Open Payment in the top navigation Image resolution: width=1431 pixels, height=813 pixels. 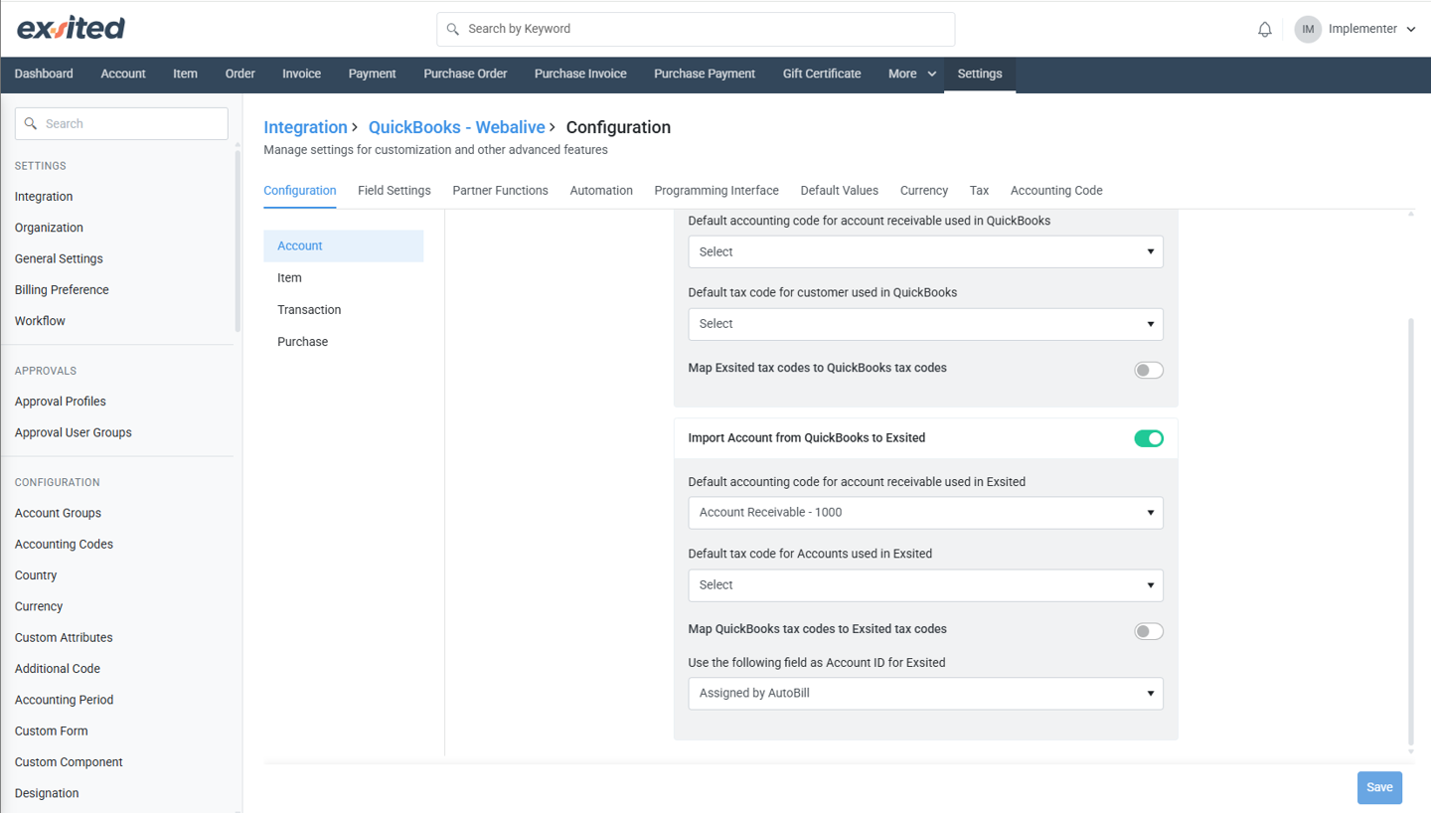click(372, 74)
